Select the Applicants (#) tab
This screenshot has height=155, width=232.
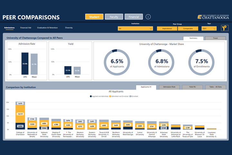coord(146,87)
